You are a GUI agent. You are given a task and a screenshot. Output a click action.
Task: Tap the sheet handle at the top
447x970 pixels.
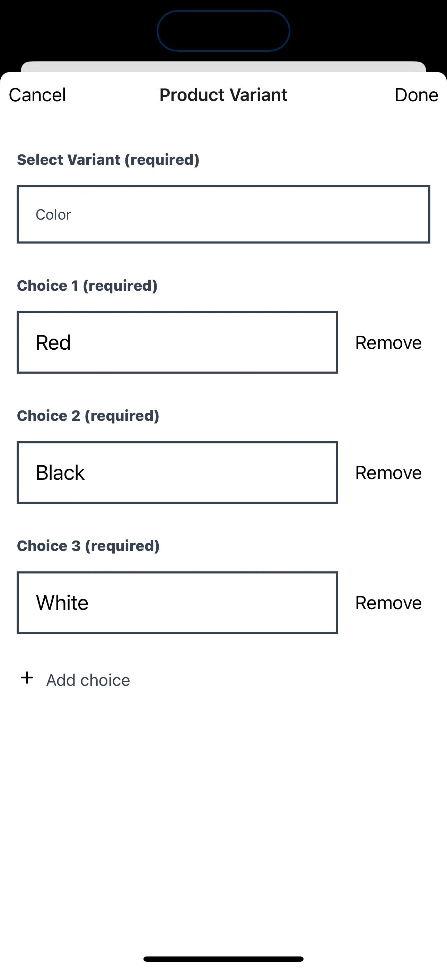tap(223, 67)
